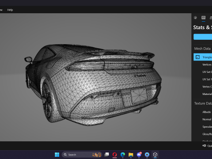
Task: Select the Material option in Mesh Data
Action: coord(207,94)
